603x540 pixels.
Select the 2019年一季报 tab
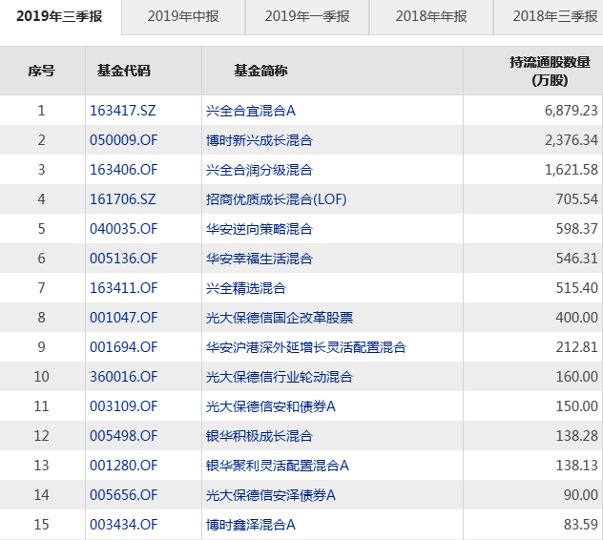pos(307,16)
